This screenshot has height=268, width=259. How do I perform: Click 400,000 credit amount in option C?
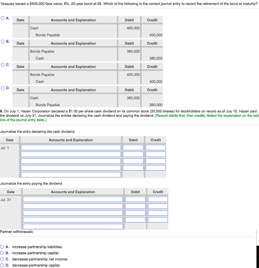[156, 82]
